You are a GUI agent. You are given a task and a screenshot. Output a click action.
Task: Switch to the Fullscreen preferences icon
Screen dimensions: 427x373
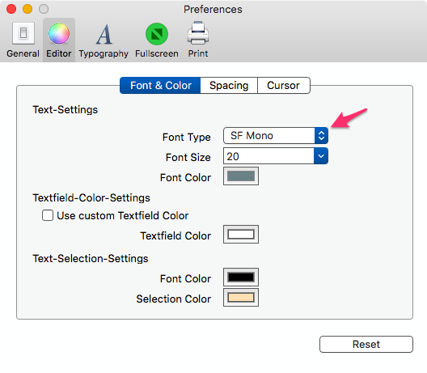tap(157, 34)
